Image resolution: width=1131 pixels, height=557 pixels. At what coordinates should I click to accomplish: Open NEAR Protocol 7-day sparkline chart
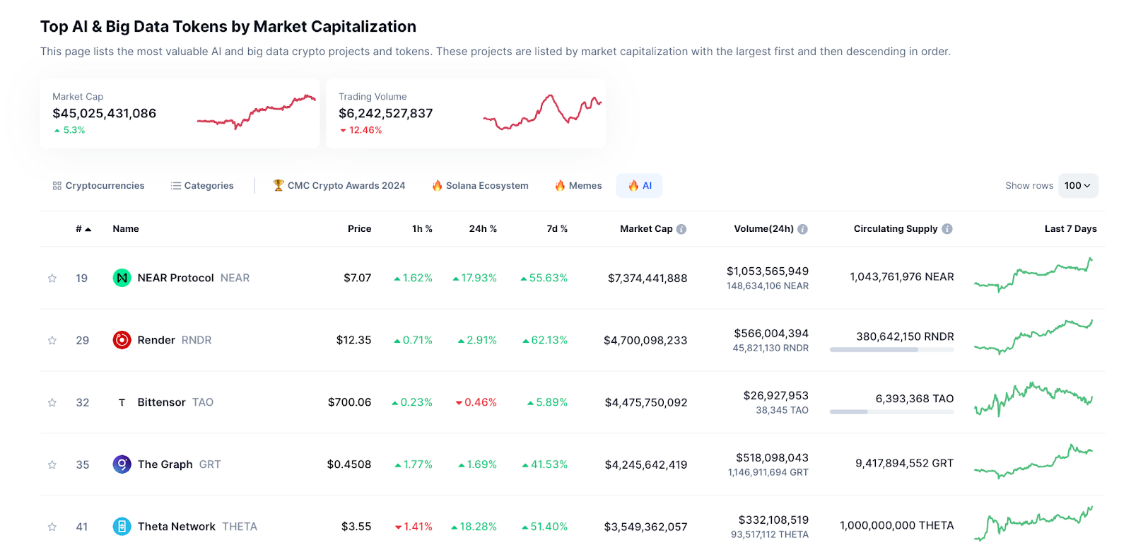point(1033,276)
